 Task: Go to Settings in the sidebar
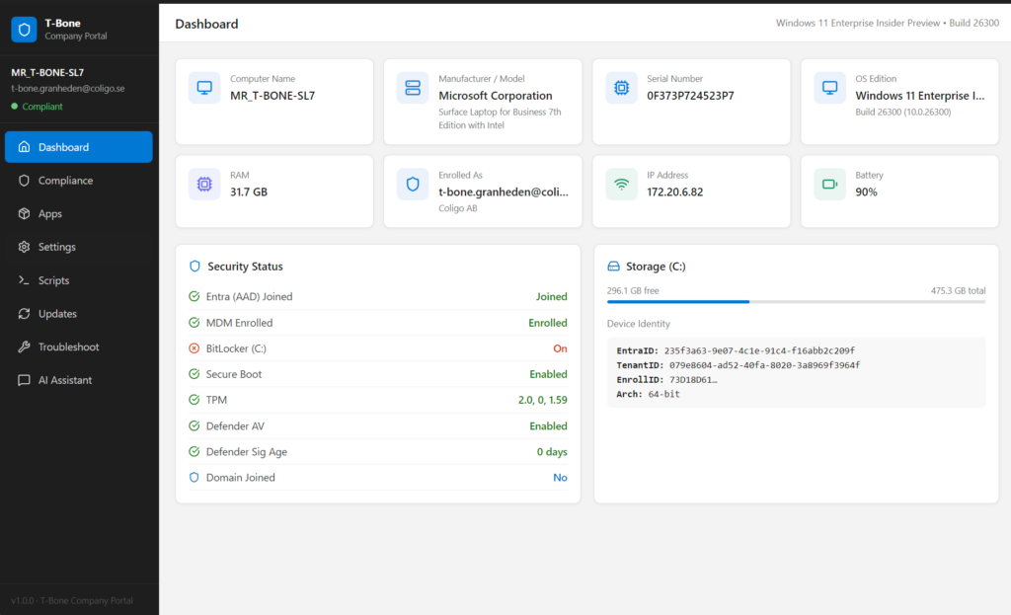pos(56,247)
